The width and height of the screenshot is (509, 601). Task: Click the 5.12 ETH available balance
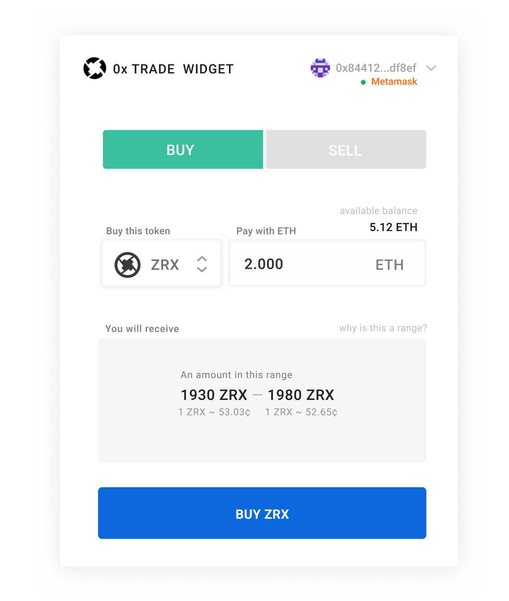pos(393,227)
